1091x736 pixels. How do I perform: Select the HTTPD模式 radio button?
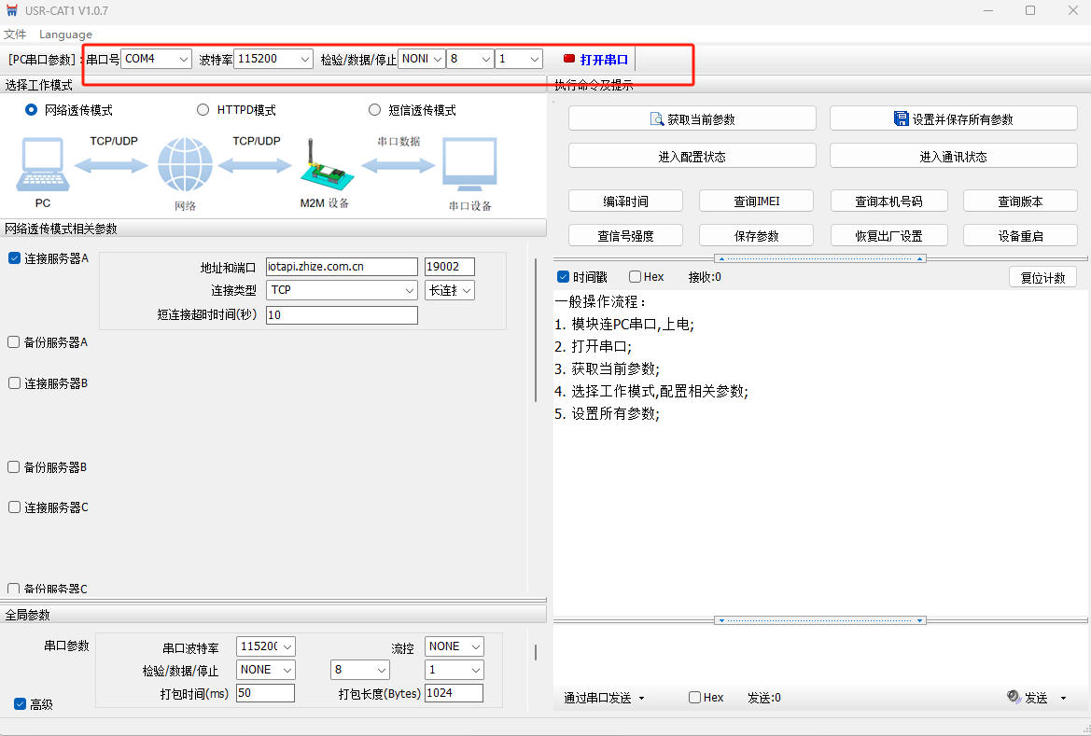click(203, 110)
